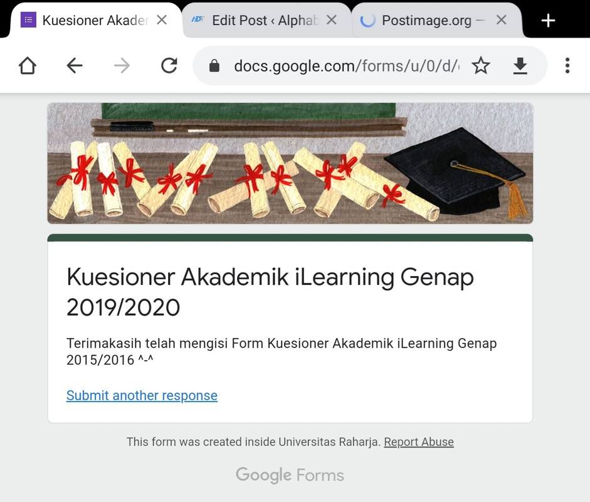
Task: Reload the page with refresh icon
Action: coord(169,65)
